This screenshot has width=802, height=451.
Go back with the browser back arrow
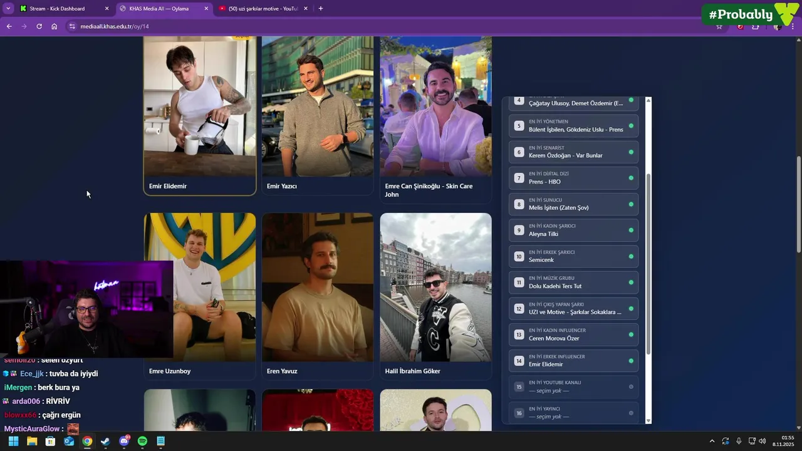[9, 26]
